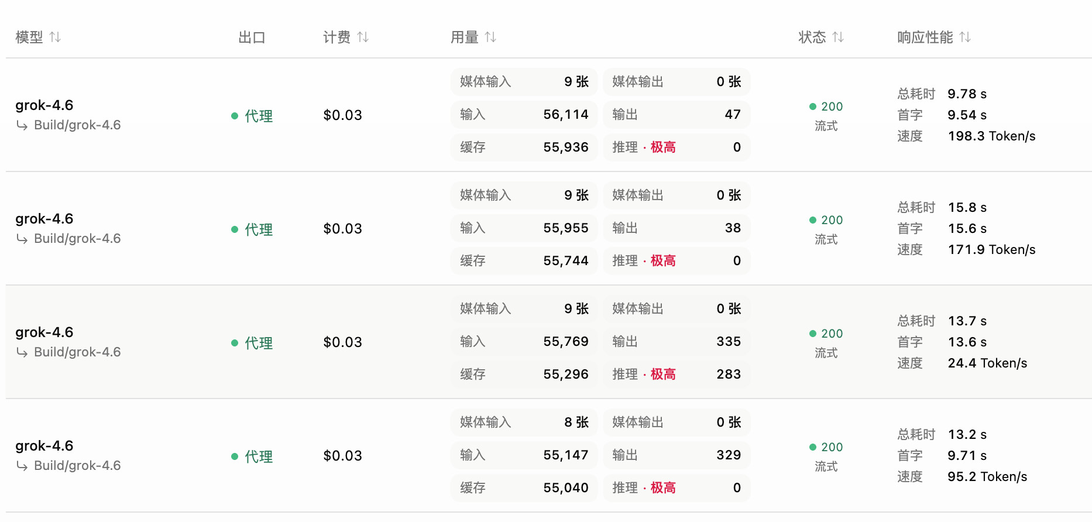Viewport: 1092px width, 522px height.
Task: Click the 缓存 55,744 usage chip
Action: click(x=524, y=261)
